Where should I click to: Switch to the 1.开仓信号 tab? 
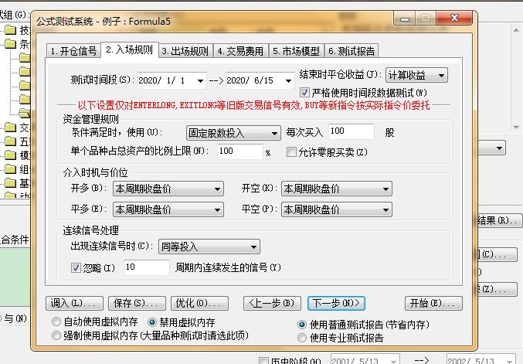coord(73,51)
